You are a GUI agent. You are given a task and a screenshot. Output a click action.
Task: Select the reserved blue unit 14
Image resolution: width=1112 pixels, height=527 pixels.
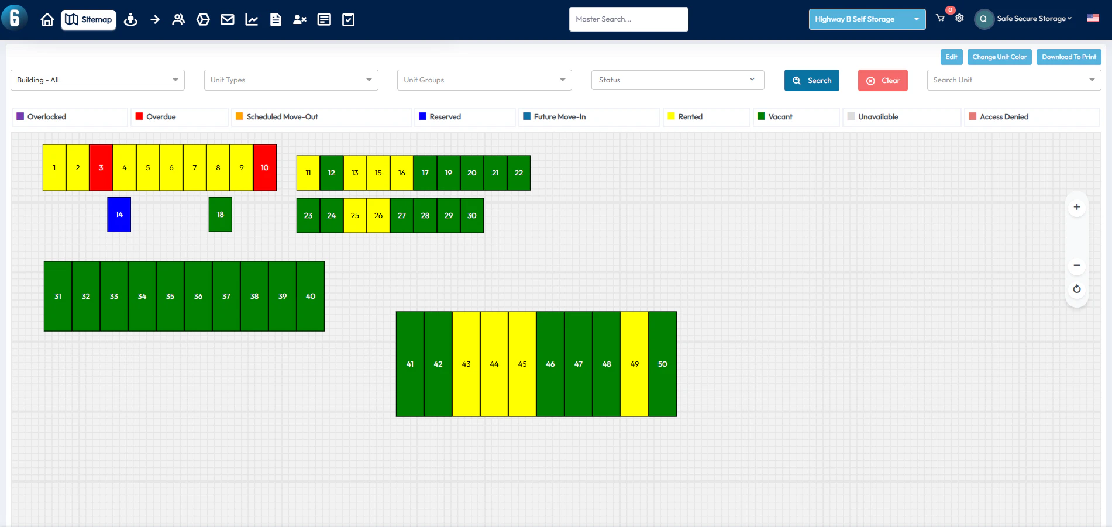coord(119,215)
